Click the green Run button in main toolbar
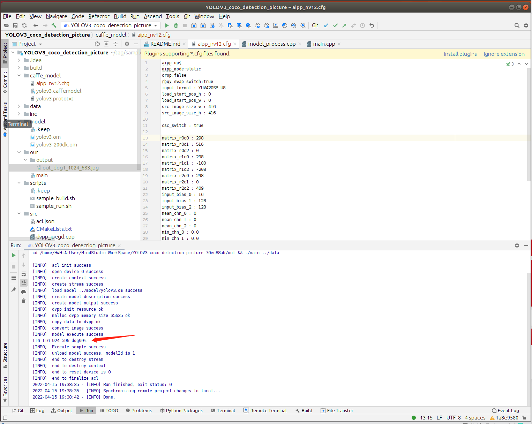The width and height of the screenshot is (532, 424). 167,25
